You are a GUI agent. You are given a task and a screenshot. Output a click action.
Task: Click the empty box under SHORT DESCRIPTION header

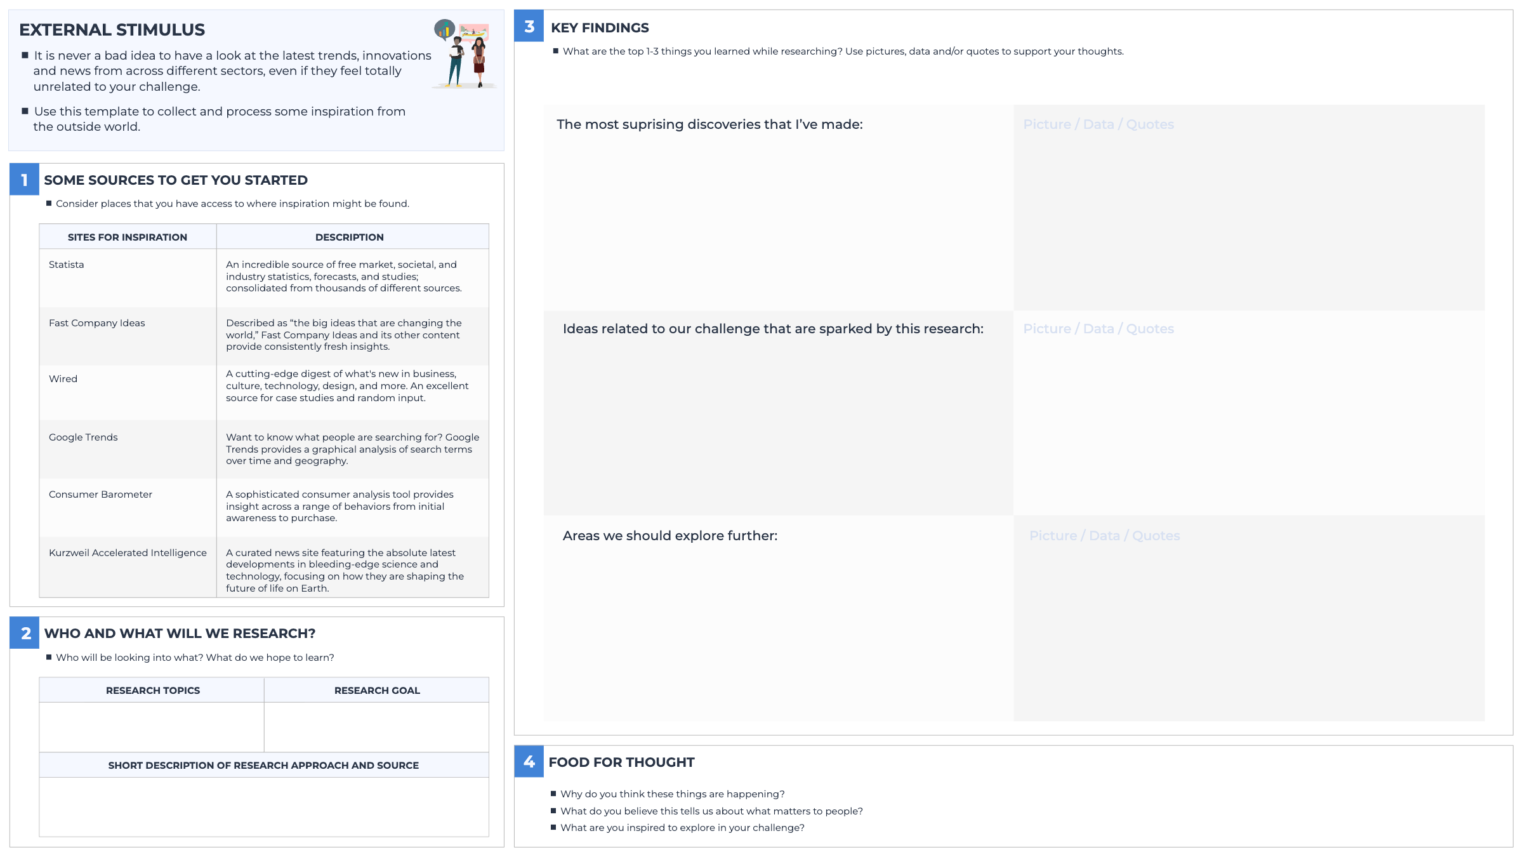click(264, 807)
